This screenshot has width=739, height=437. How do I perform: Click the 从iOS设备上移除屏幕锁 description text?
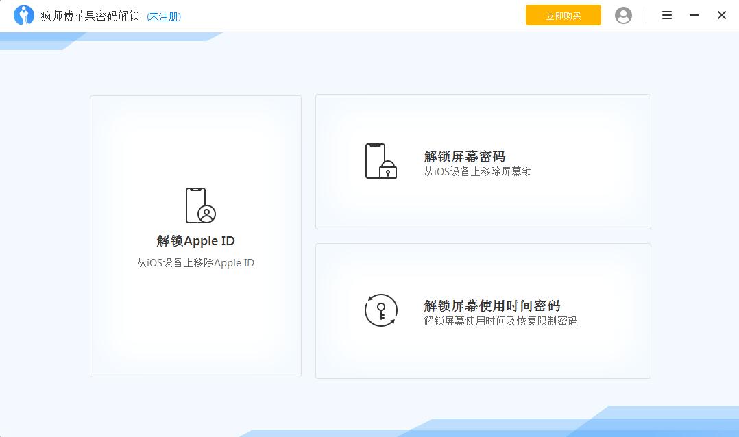pos(477,172)
